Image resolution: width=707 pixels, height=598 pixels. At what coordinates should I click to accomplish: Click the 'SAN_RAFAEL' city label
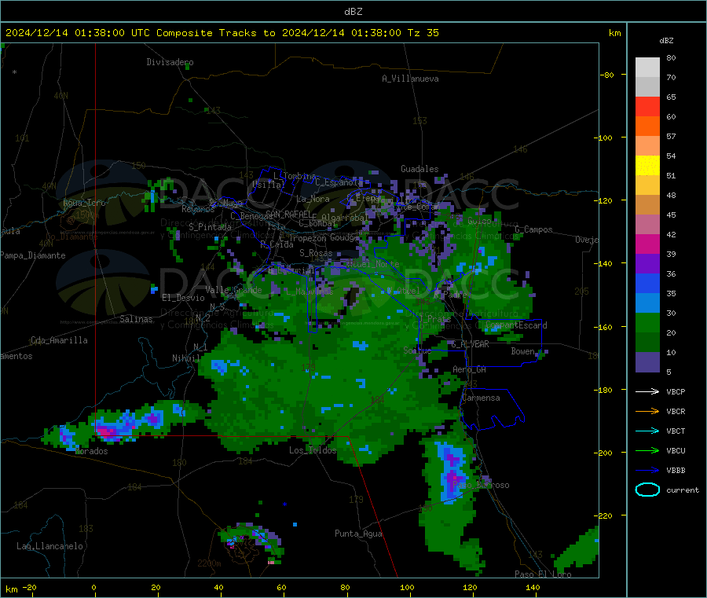coord(288,214)
